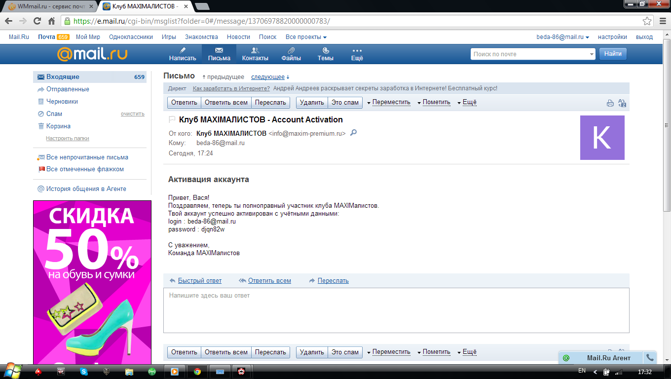This screenshot has width=671, height=379.
Task: Open the Chrome menu icon
Action: click(663, 21)
